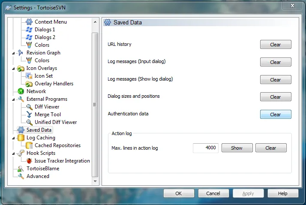Clear Dialog sizes and positions
This screenshot has width=306, height=205.
point(276,97)
